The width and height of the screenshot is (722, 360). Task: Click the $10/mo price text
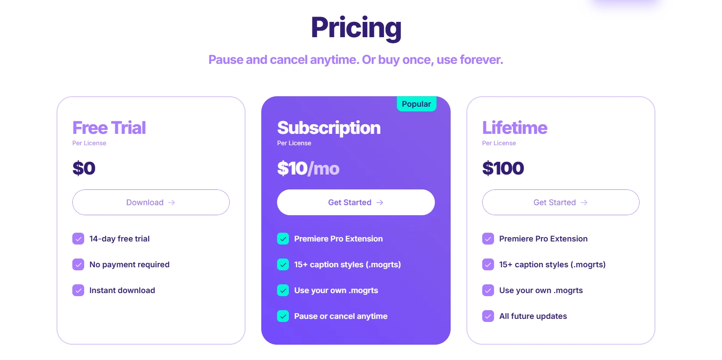308,168
